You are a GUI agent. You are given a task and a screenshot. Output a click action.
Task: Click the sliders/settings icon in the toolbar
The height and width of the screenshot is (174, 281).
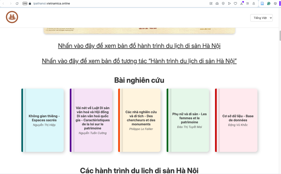247,4
